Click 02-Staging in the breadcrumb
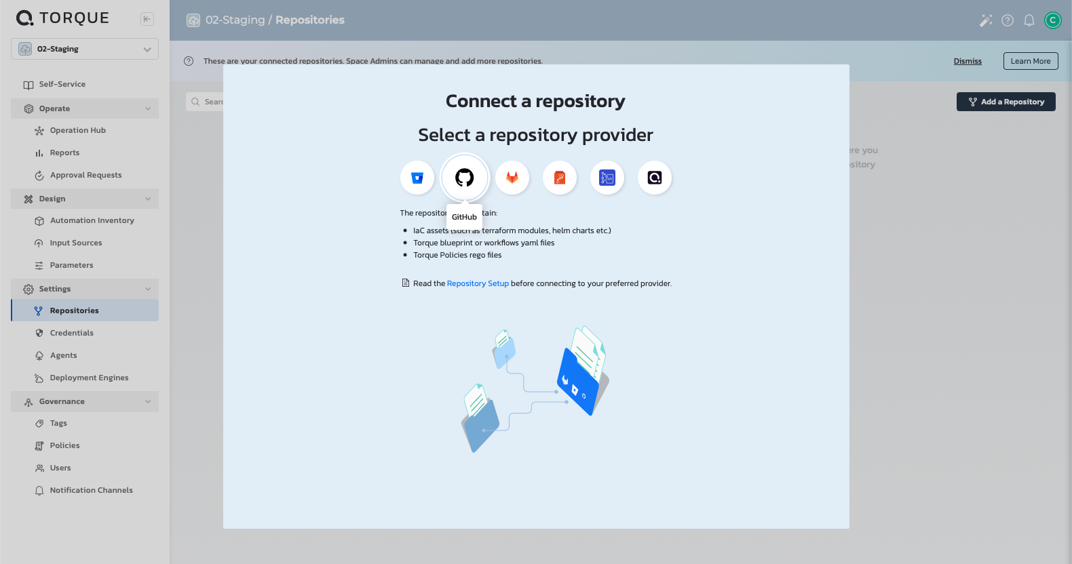Screen dimensions: 1072x564 pos(235,20)
